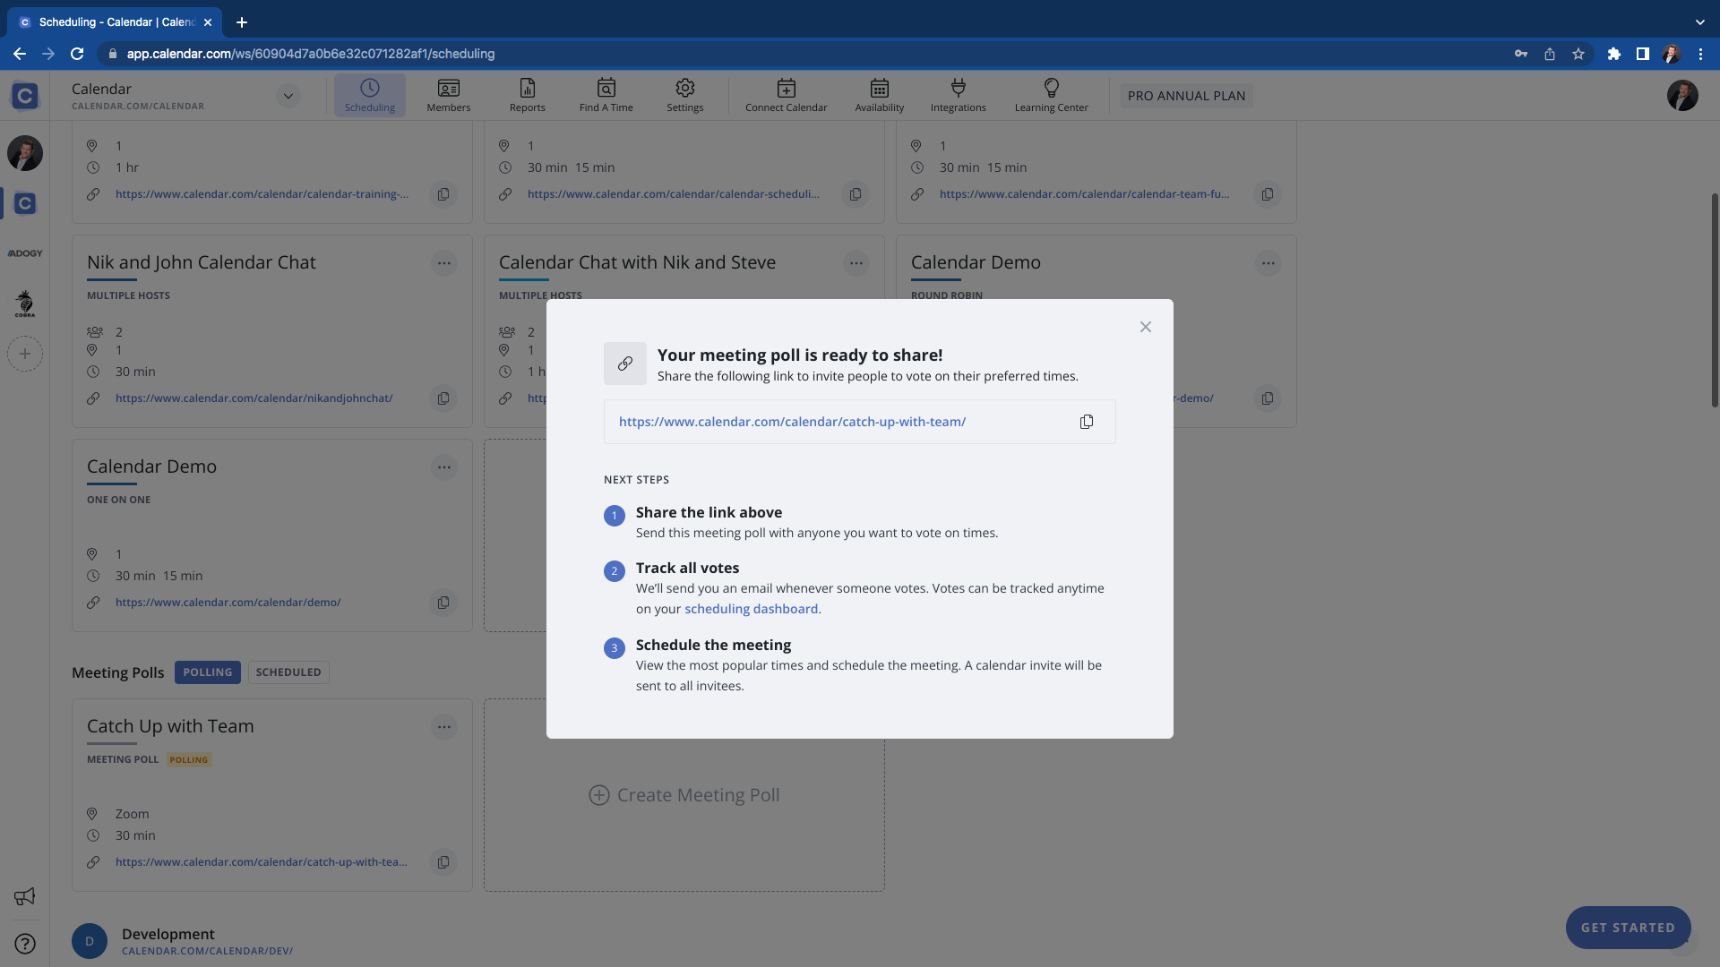Open the Reports tab
Screen dimensions: 1720x967
pos(528,95)
